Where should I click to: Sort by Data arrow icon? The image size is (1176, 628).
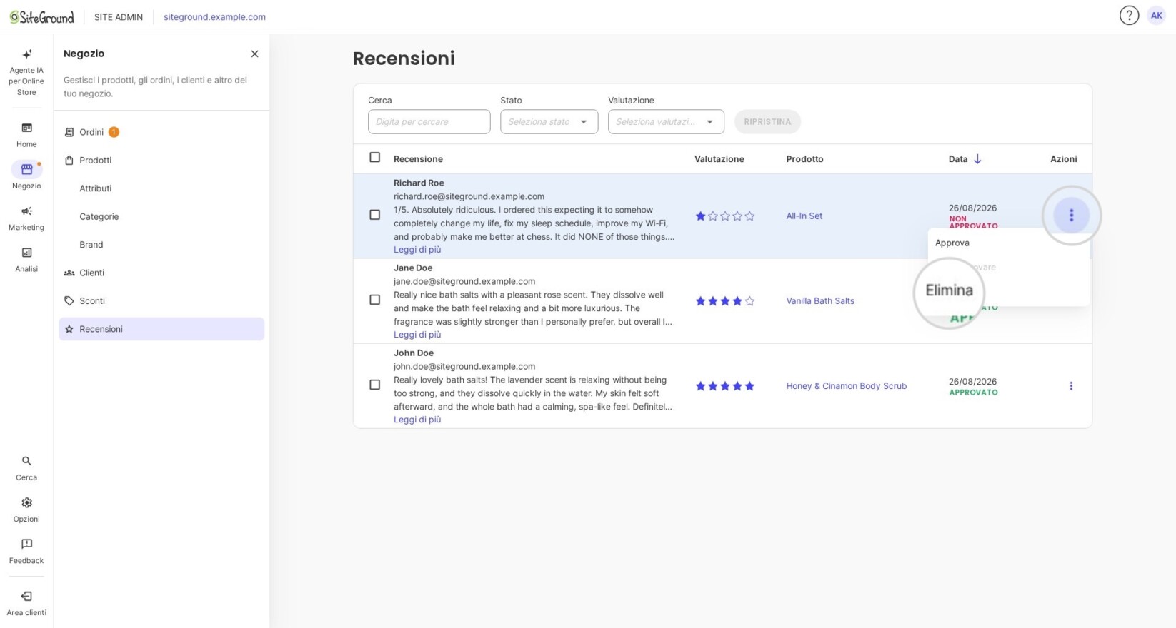[x=977, y=159]
